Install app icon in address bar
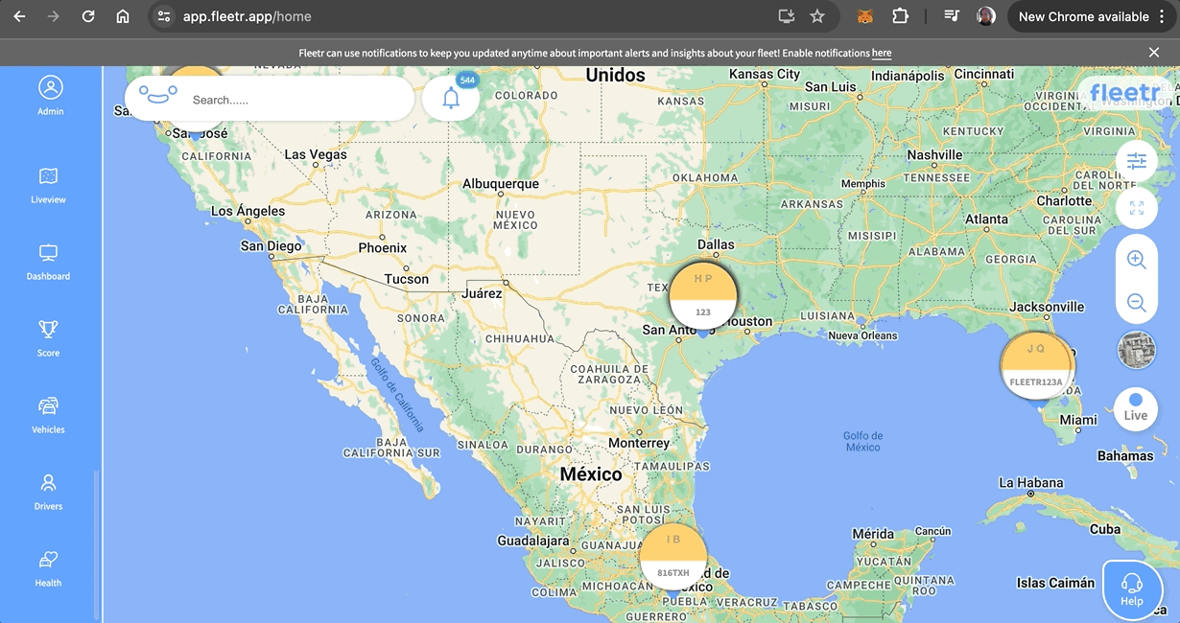 (x=787, y=16)
